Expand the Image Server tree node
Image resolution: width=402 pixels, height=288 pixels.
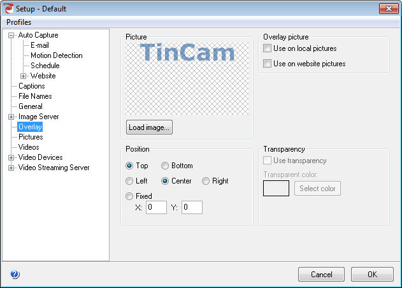pos(11,117)
